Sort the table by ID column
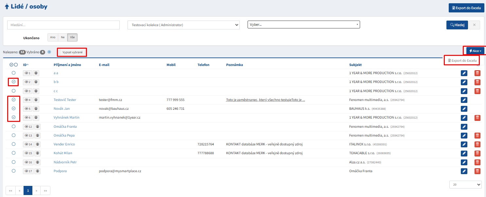This screenshot has height=197, width=486. [x=26, y=65]
